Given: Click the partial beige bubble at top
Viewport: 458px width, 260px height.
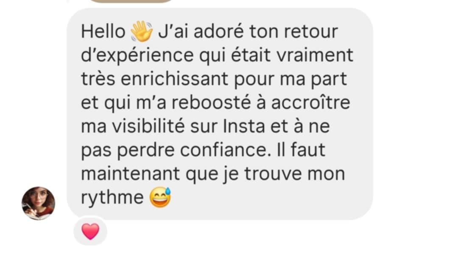Looking at the screenshot, I should (x=131, y=1).
